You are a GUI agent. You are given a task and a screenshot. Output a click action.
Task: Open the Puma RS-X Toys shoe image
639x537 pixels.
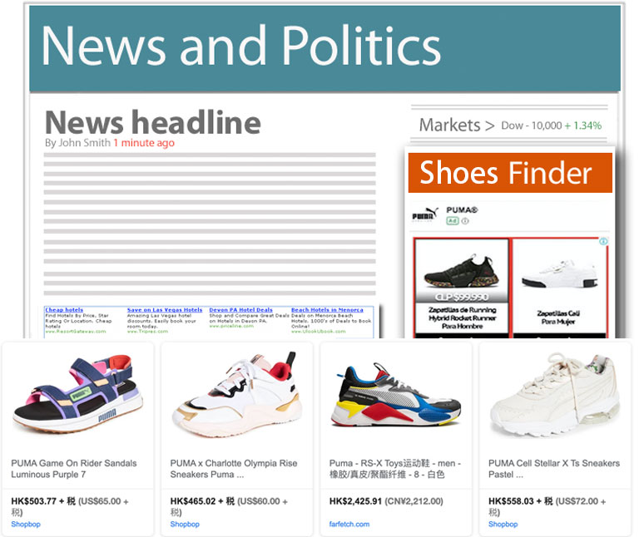click(396, 395)
